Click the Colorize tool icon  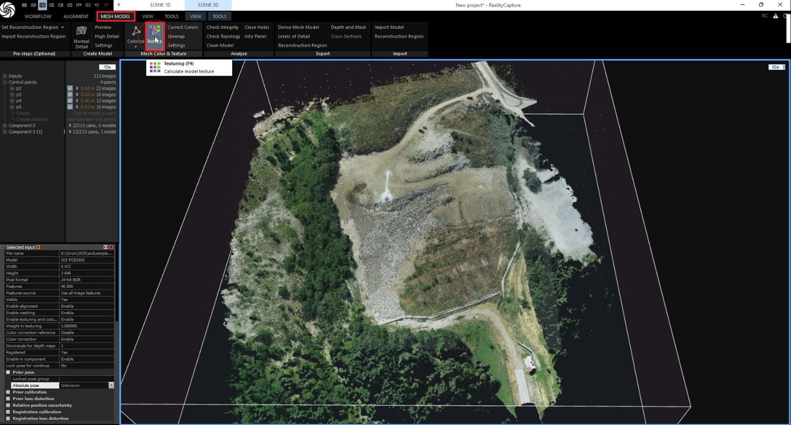136,33
